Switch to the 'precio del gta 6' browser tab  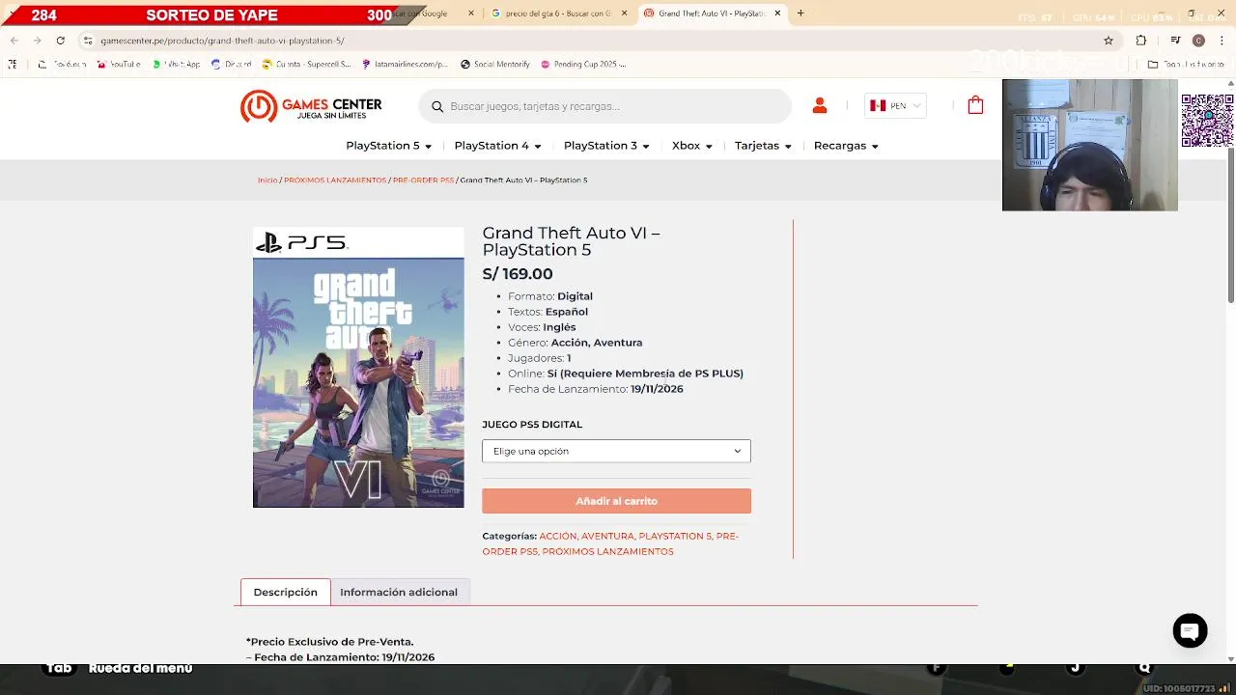(x=559, y=14)
